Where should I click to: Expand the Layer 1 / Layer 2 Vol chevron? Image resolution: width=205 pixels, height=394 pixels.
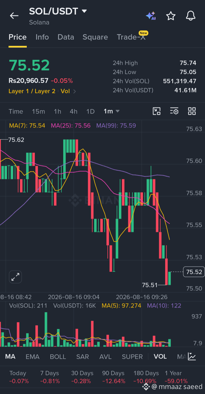[75, 91]
